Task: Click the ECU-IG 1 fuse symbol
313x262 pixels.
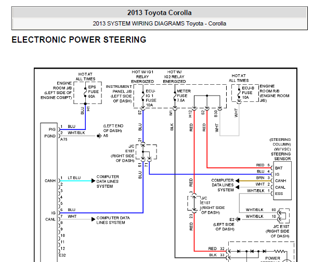Action: pos(143,96)
